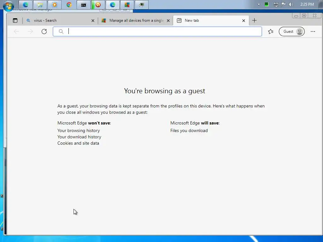Click 'Files you download' text
Image resolution: width=323 pixels, height=242 pixels.
point(189,131)
